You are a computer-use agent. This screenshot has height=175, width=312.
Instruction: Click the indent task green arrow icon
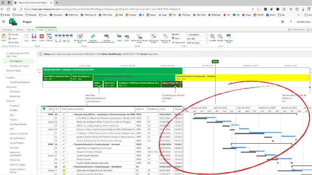[60, 41]
